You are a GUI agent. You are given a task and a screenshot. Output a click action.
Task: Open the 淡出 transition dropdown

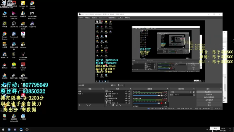coord(181,92)
